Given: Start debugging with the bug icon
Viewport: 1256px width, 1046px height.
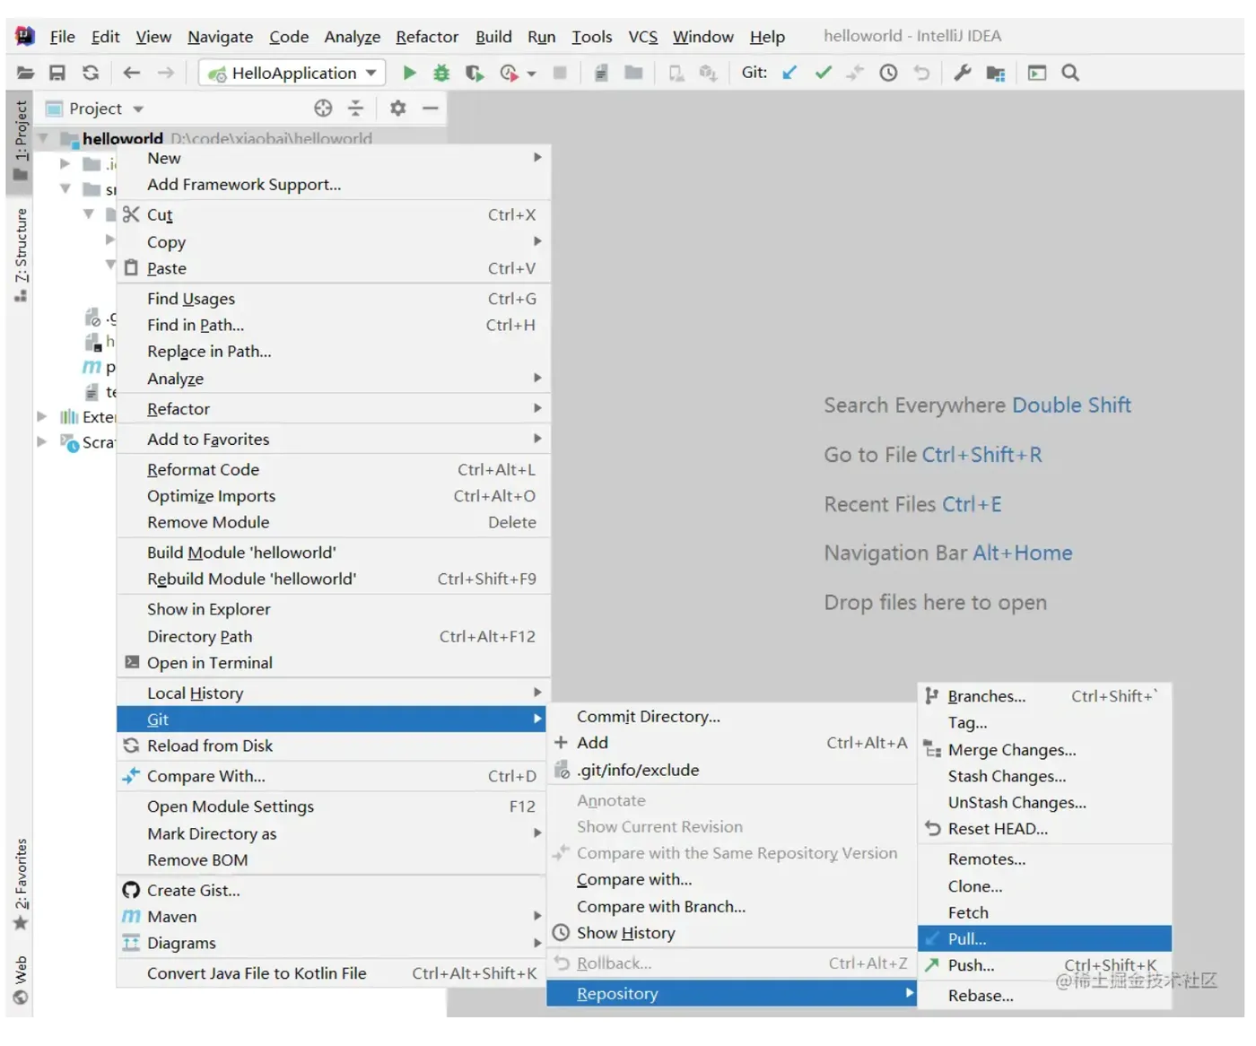Looking at the screenshot, I should [x=441, y=73].
